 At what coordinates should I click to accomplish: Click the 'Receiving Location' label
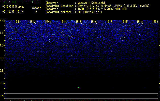(x=59, y=6)
